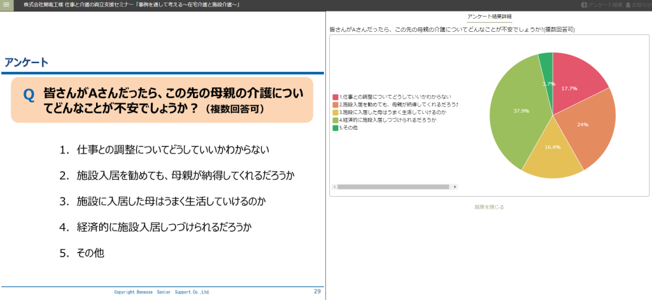This screenshot has height=300, width=652.
Task: Click the yellow legend swatch for option 3
Action: point(335,112)
